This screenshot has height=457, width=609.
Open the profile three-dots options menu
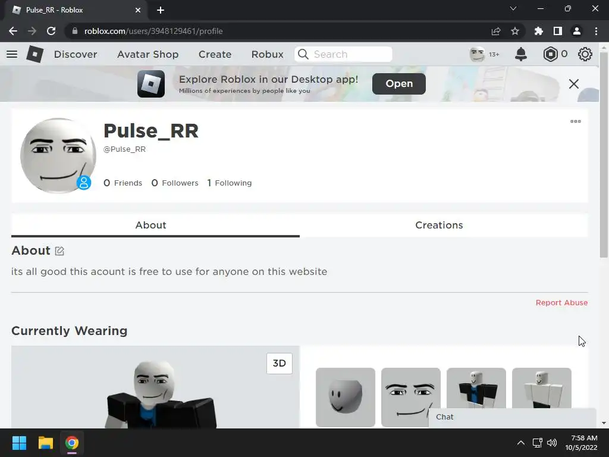[x=576, y=121]
